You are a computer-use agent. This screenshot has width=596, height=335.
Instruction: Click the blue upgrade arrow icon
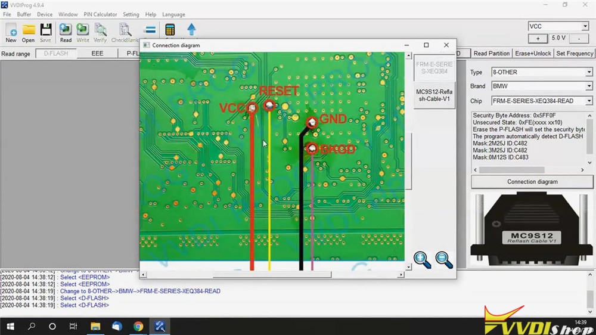pos(191,30)
